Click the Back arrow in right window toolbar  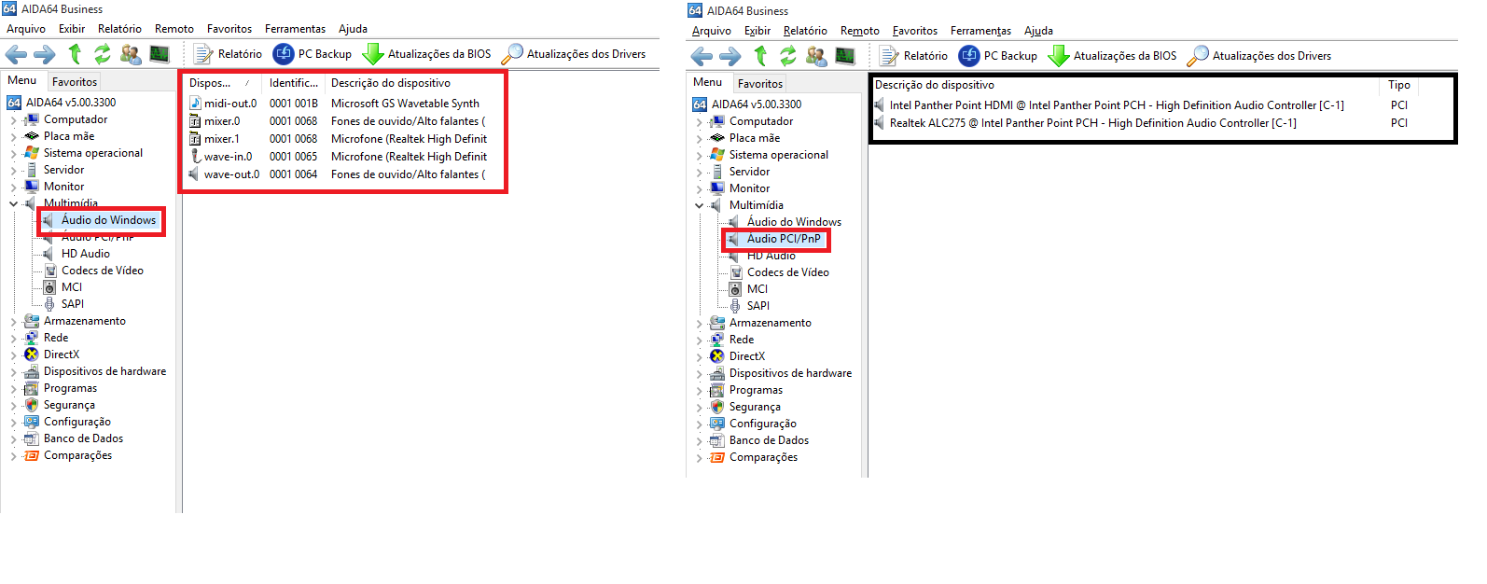(703, 56)
